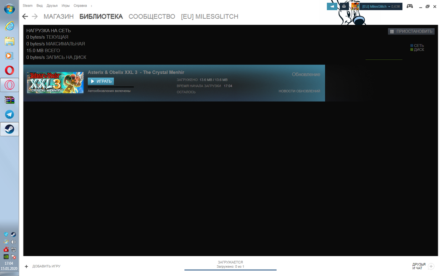The height and width of the screenshot is (276, 442).
Task: Click the red tray icon with X
Action: [x=6, y=249]
